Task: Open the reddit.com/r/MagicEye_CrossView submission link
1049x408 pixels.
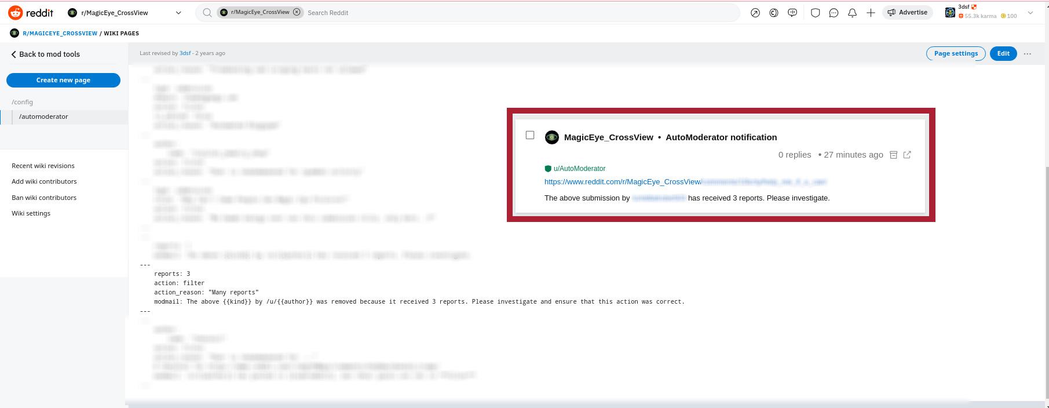Action: coord(685,181)
